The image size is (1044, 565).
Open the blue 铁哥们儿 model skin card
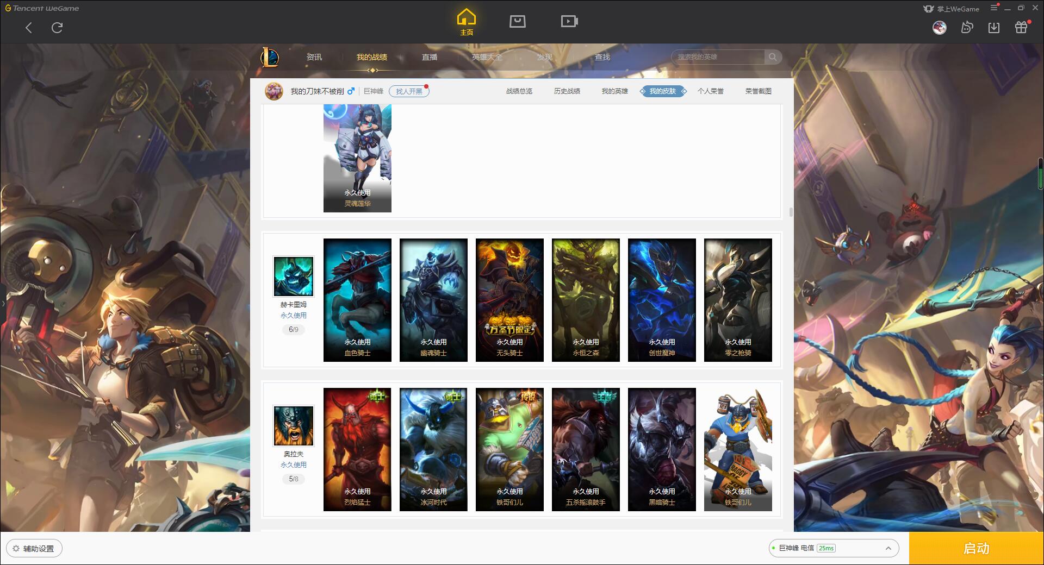coord(738,449)
